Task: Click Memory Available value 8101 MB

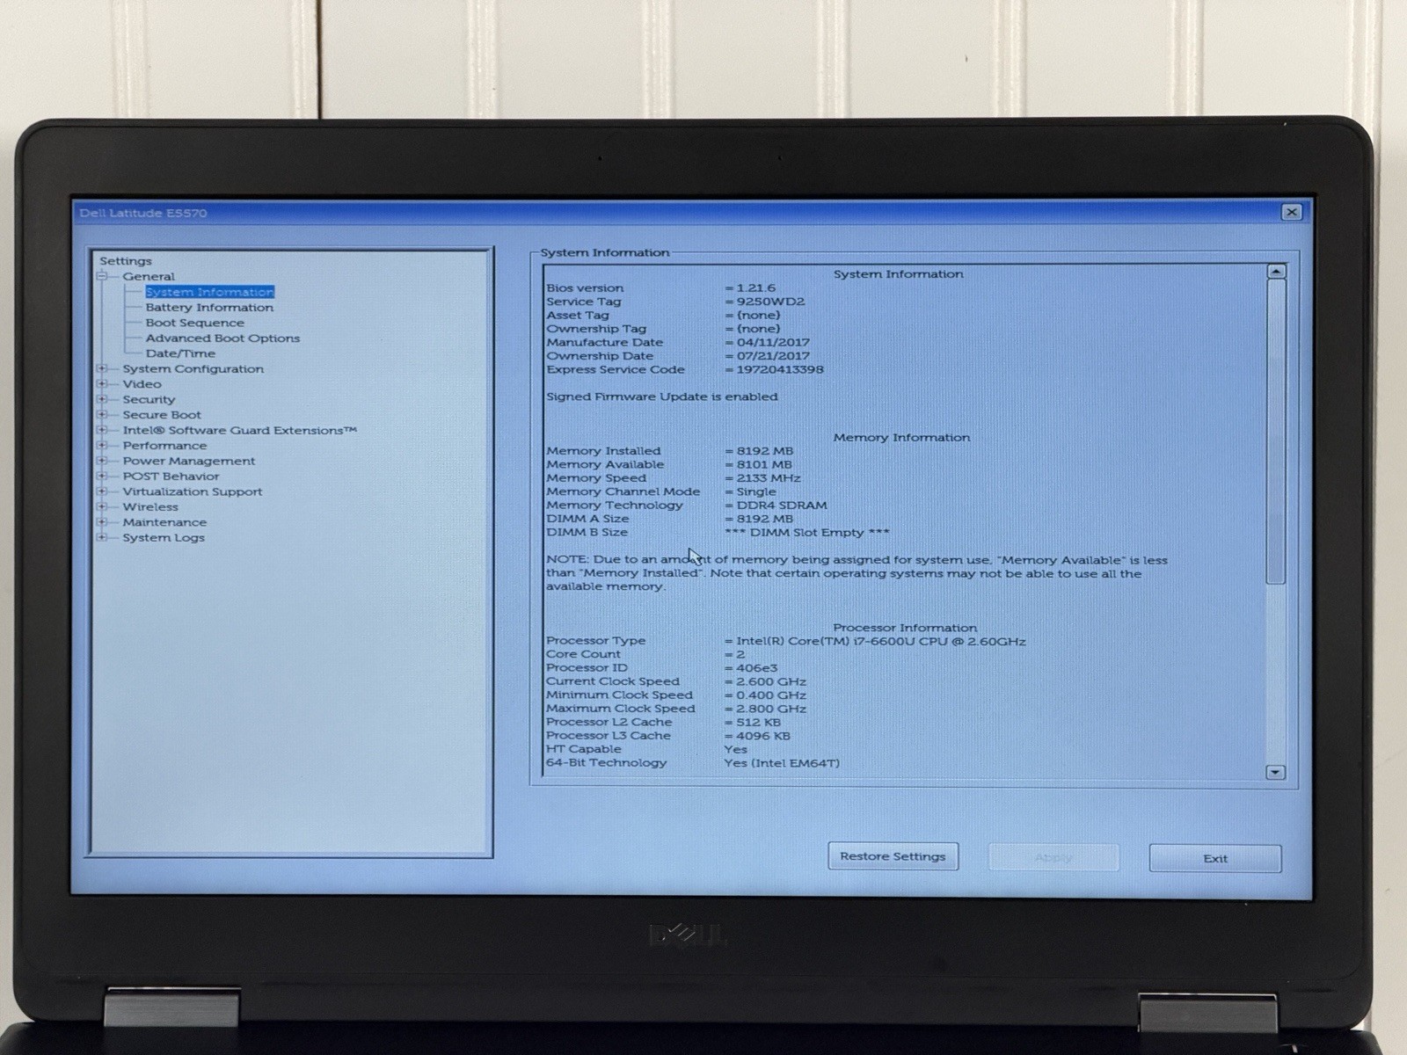Action: point(763,464)
